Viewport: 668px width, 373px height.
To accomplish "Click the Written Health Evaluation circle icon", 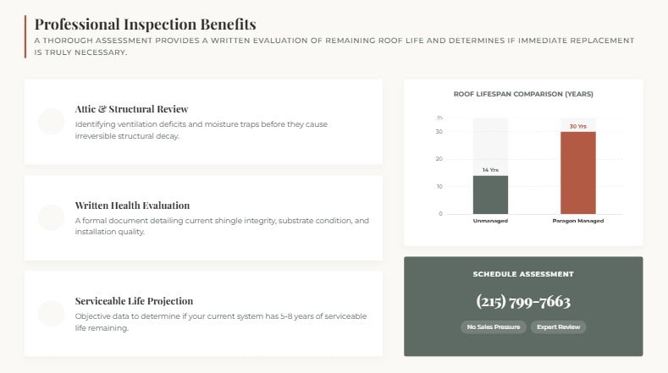I will click(52, 217).
